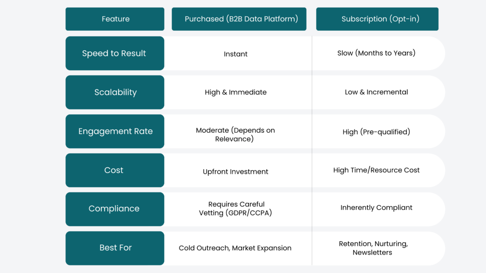Select the Purchased (B2B Data Platform) header
The height and width of the screenshot is (273, 486).
241,19
